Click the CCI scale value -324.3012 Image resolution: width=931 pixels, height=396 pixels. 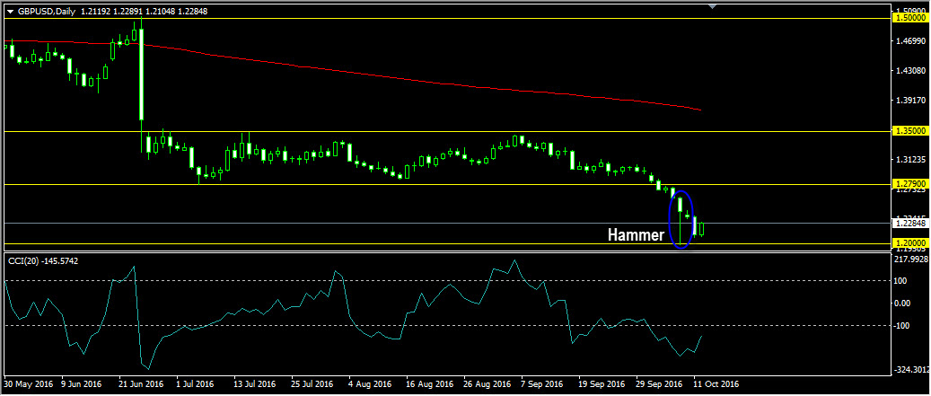click(x=911, y=369)
